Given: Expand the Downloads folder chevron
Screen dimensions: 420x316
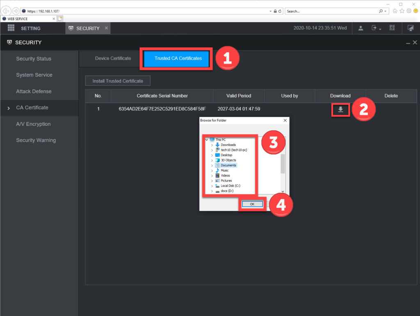Looking at the screenshot, I should coord(212,145).
